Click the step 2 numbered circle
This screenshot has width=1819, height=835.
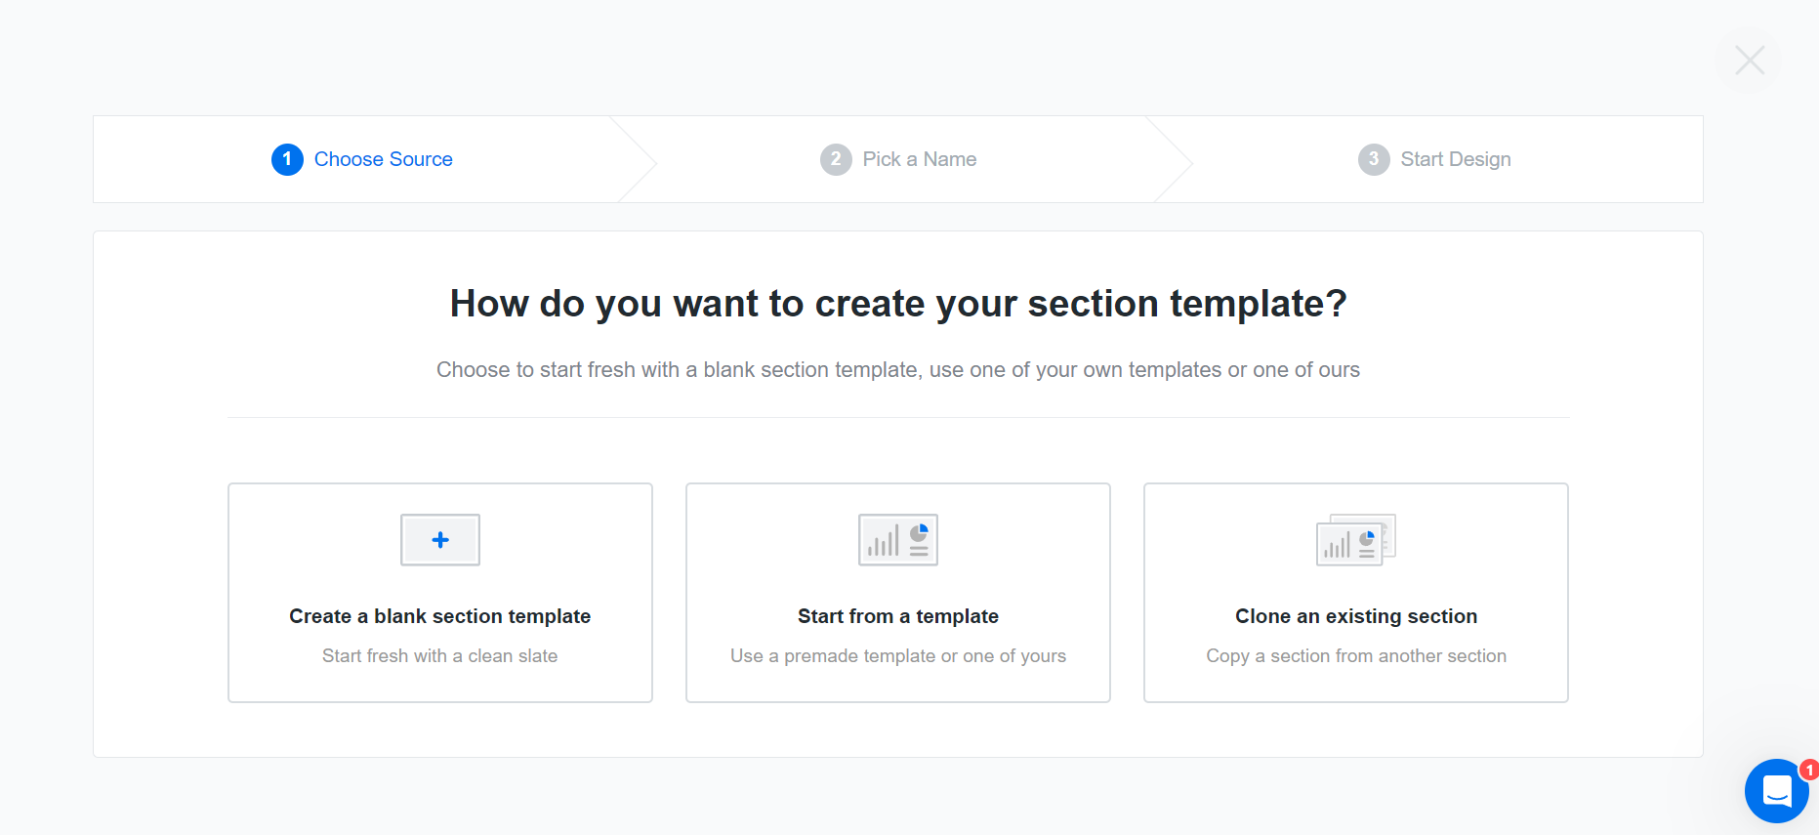(836, 159)
